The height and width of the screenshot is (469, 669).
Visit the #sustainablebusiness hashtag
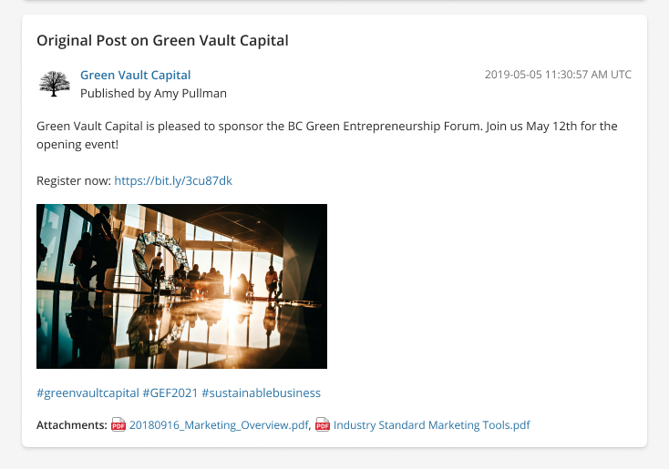click(261, 393)
